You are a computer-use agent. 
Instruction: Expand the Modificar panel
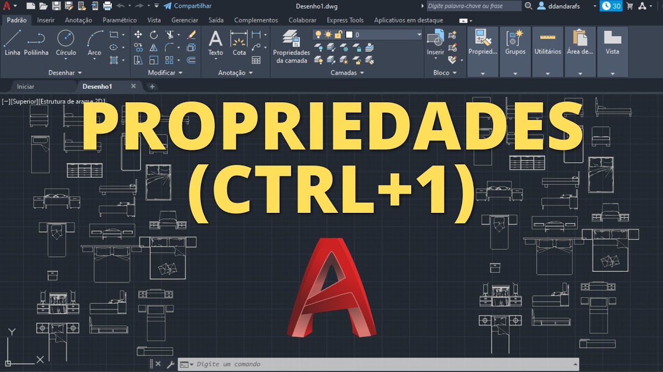pyautogui.click(x=165, y=73)
